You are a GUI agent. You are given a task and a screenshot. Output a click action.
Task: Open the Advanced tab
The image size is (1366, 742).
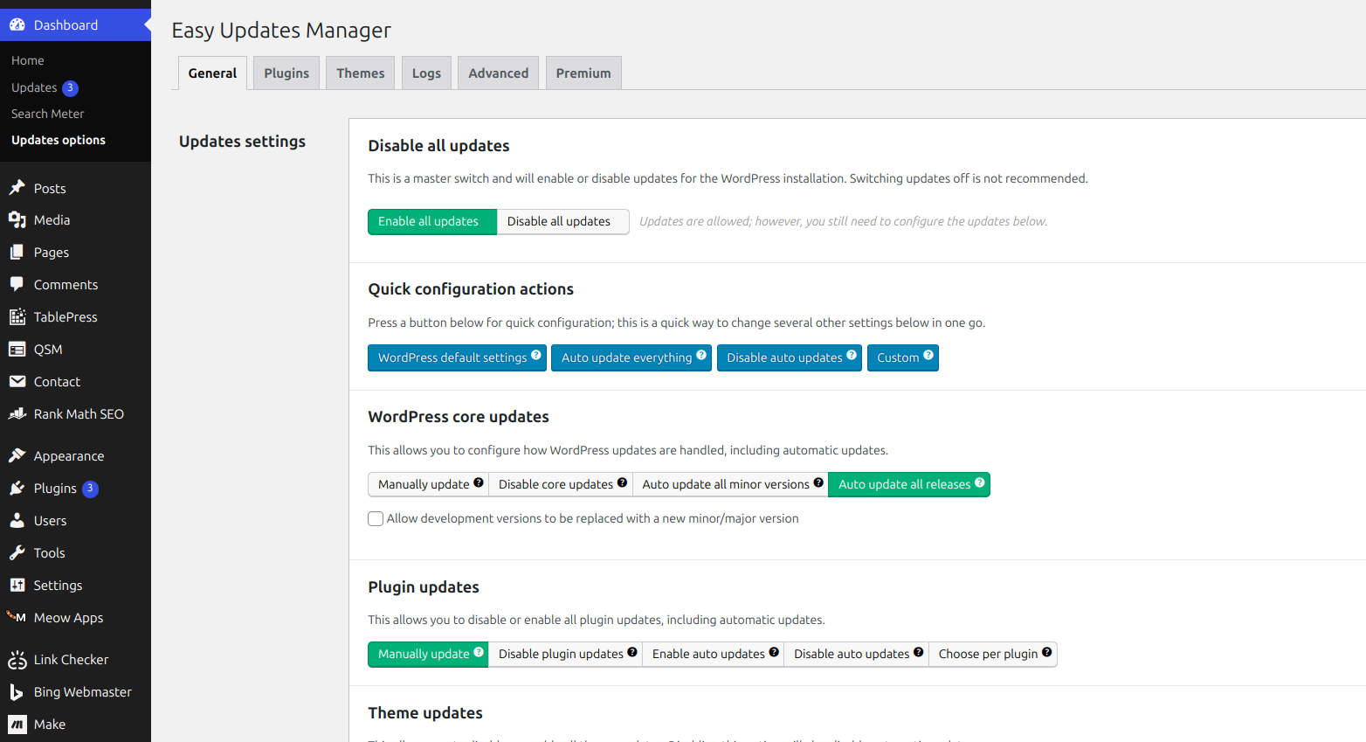tap(498, 73)
